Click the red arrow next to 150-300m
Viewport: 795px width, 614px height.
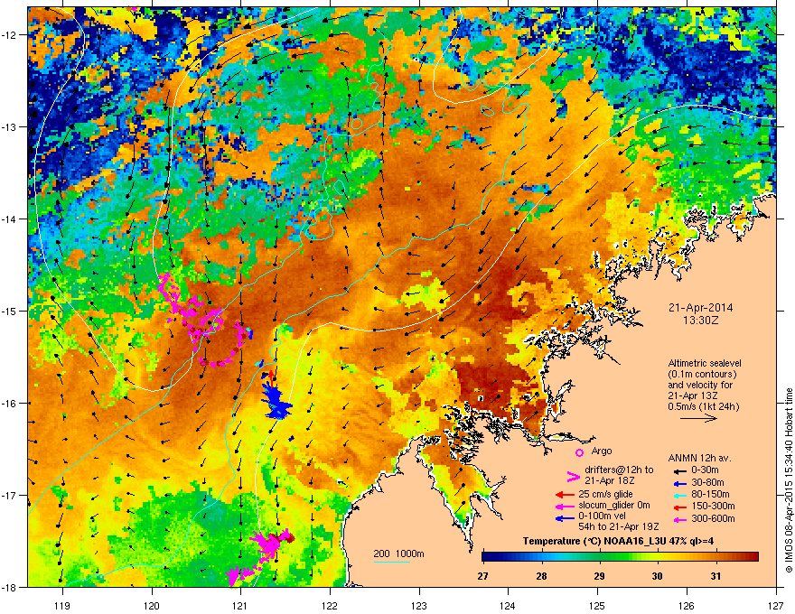point(678,507)
